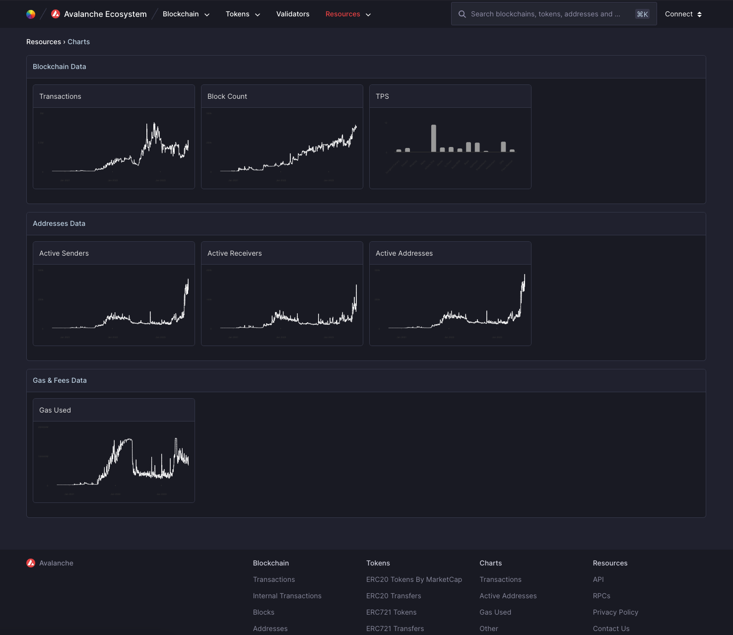Click the footer Charts column heading
The width and height of the screenshot is (733, 635).
pyautogui.click(x=491, y=563)
